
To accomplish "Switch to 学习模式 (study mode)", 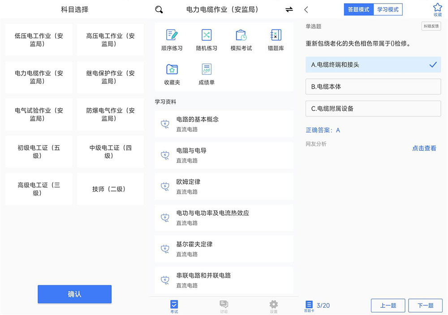I will [388, 9].
